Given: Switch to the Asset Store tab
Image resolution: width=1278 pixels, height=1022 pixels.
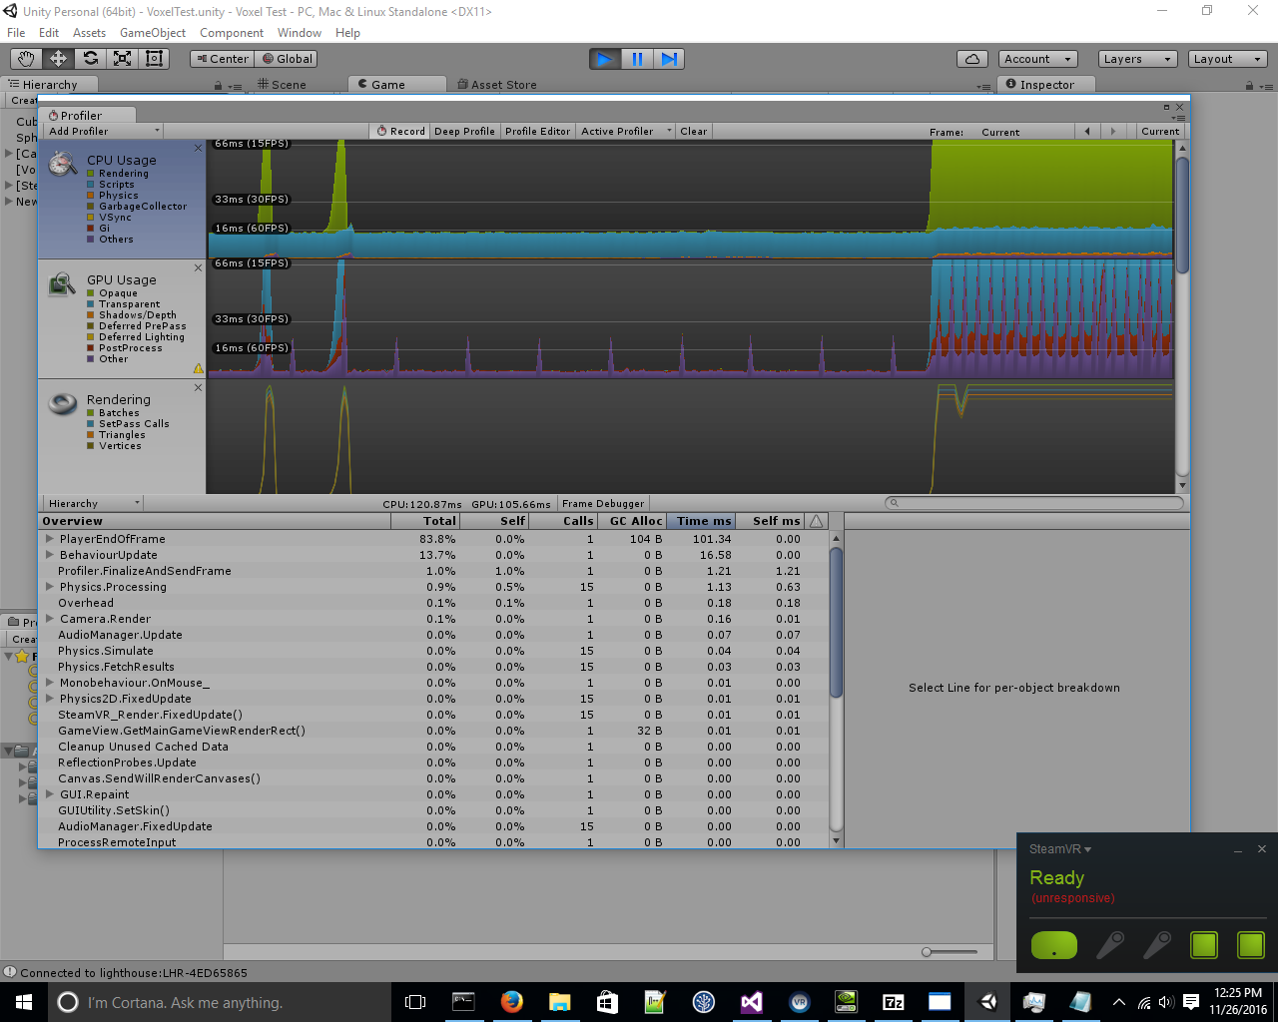Looking at the screenshot, I should [x=497, y=85].
